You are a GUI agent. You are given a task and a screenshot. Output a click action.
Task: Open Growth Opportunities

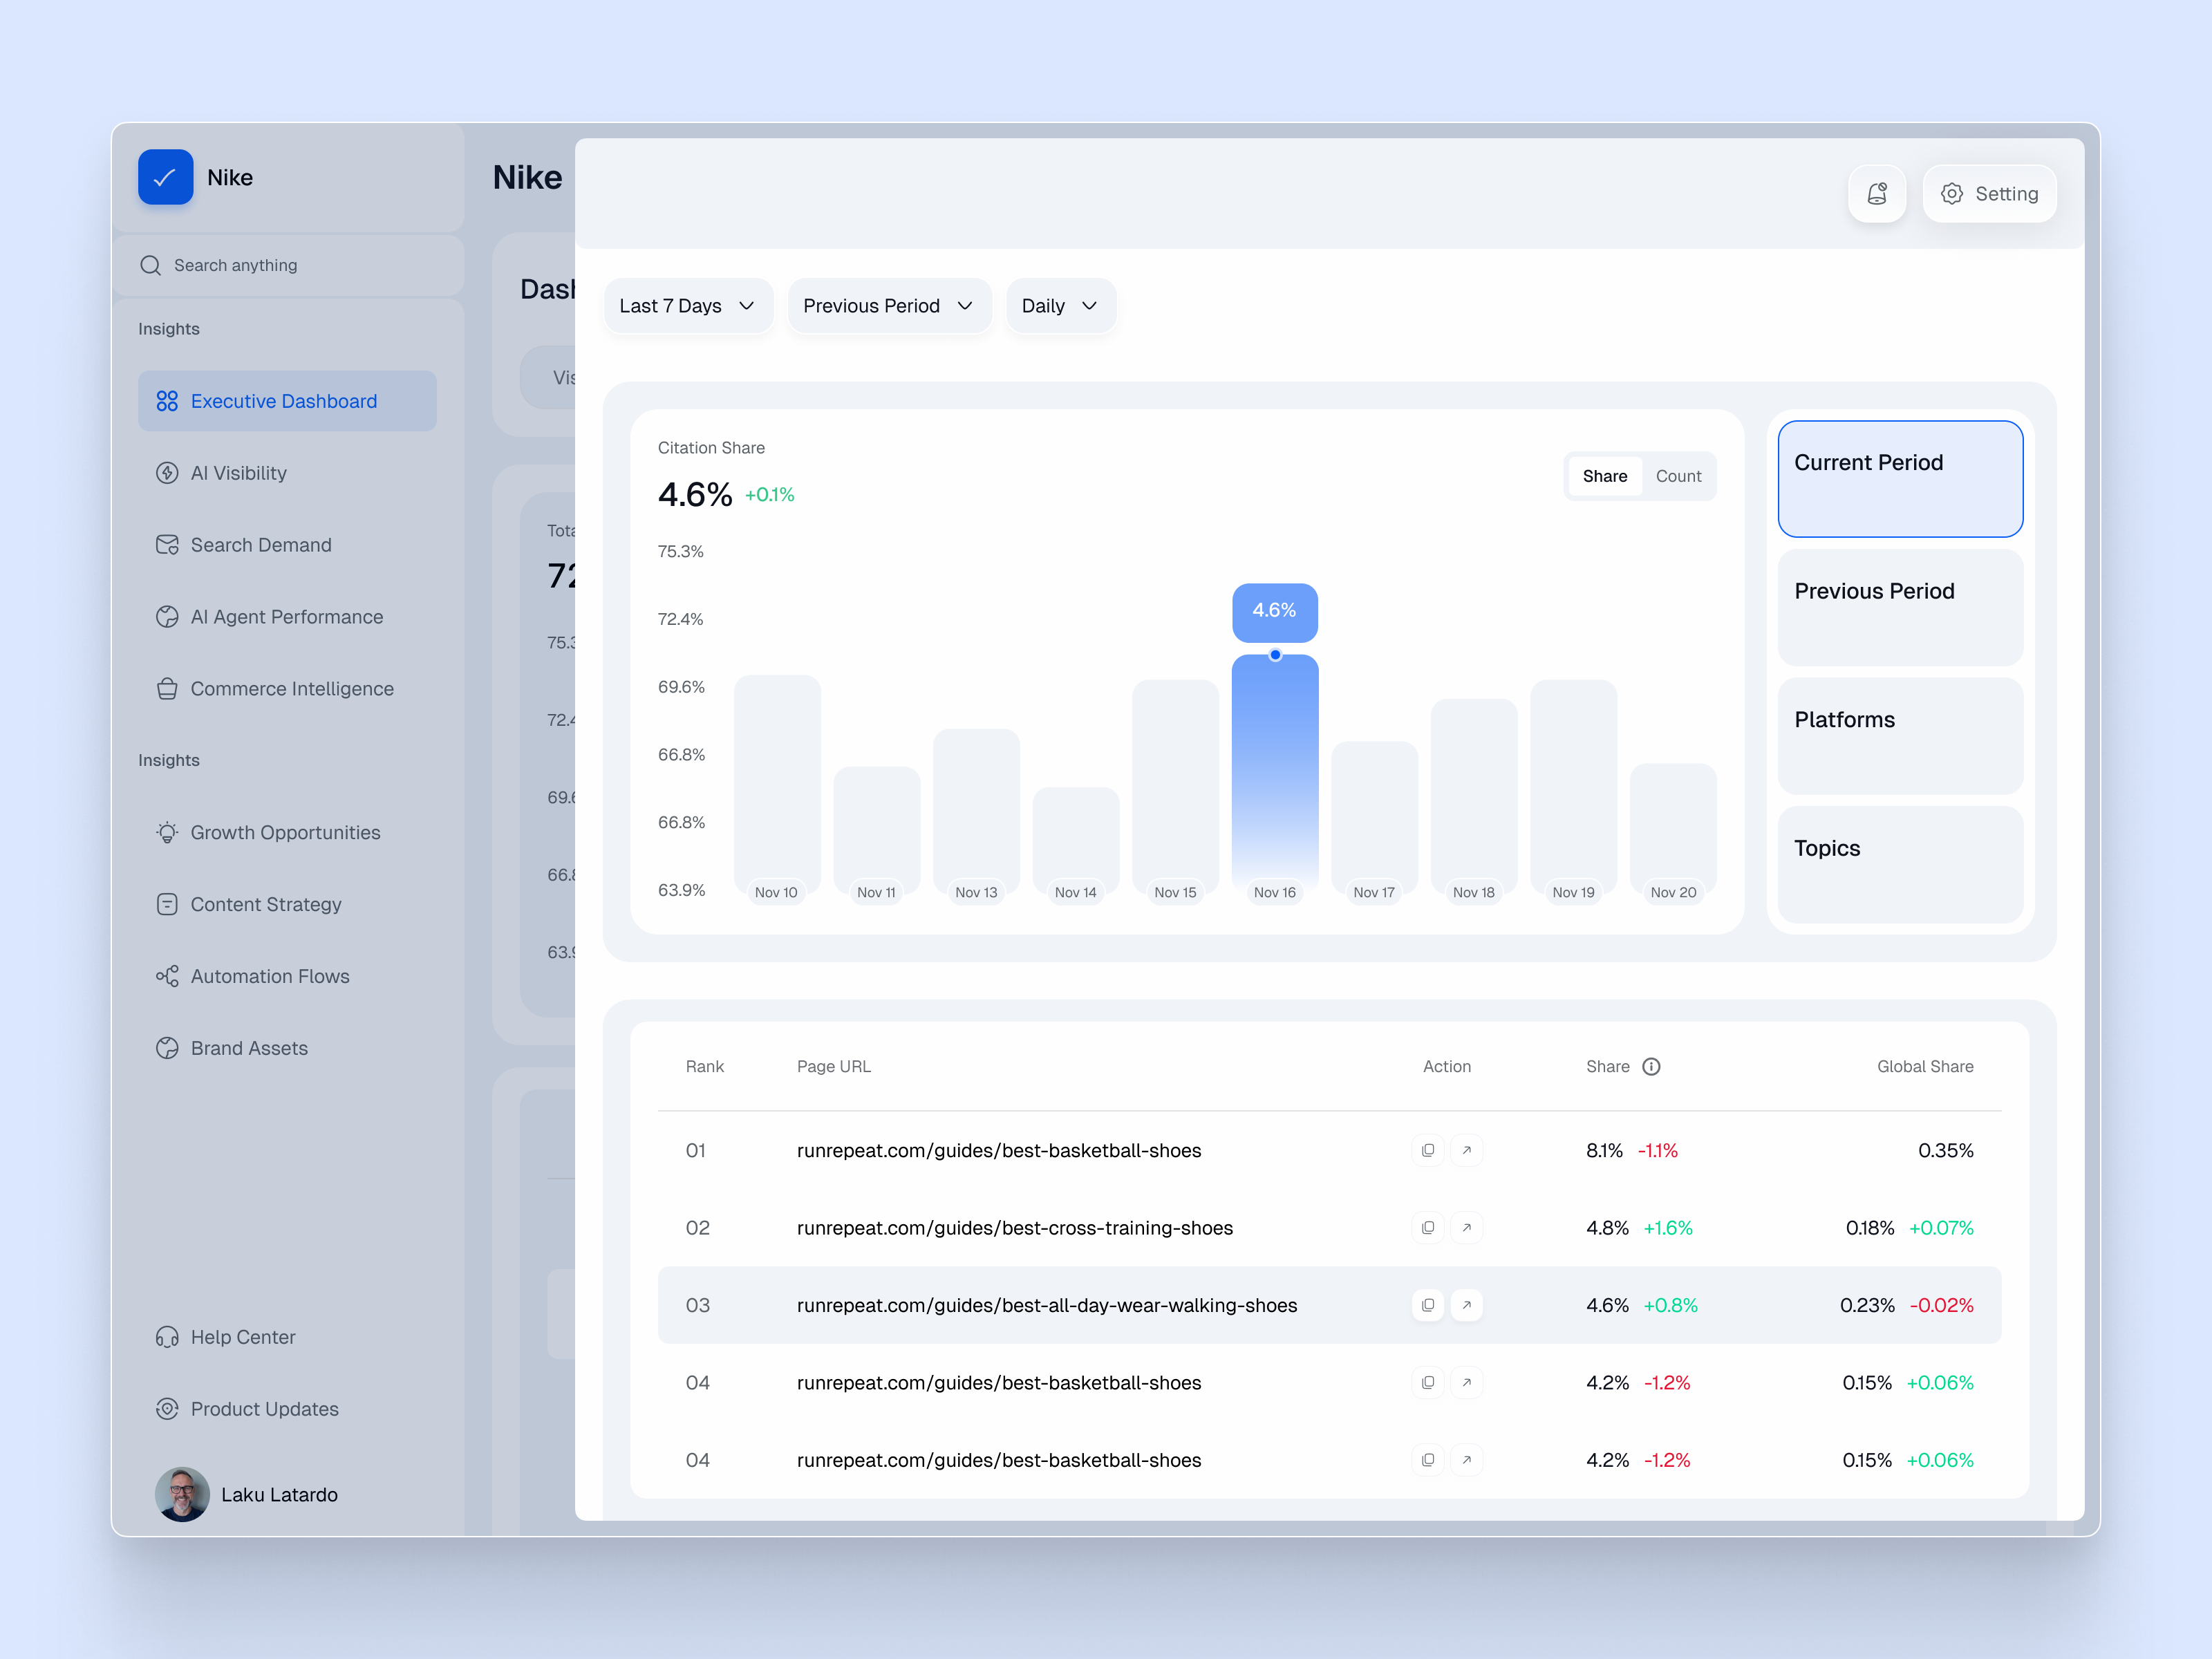coord(285,832)
